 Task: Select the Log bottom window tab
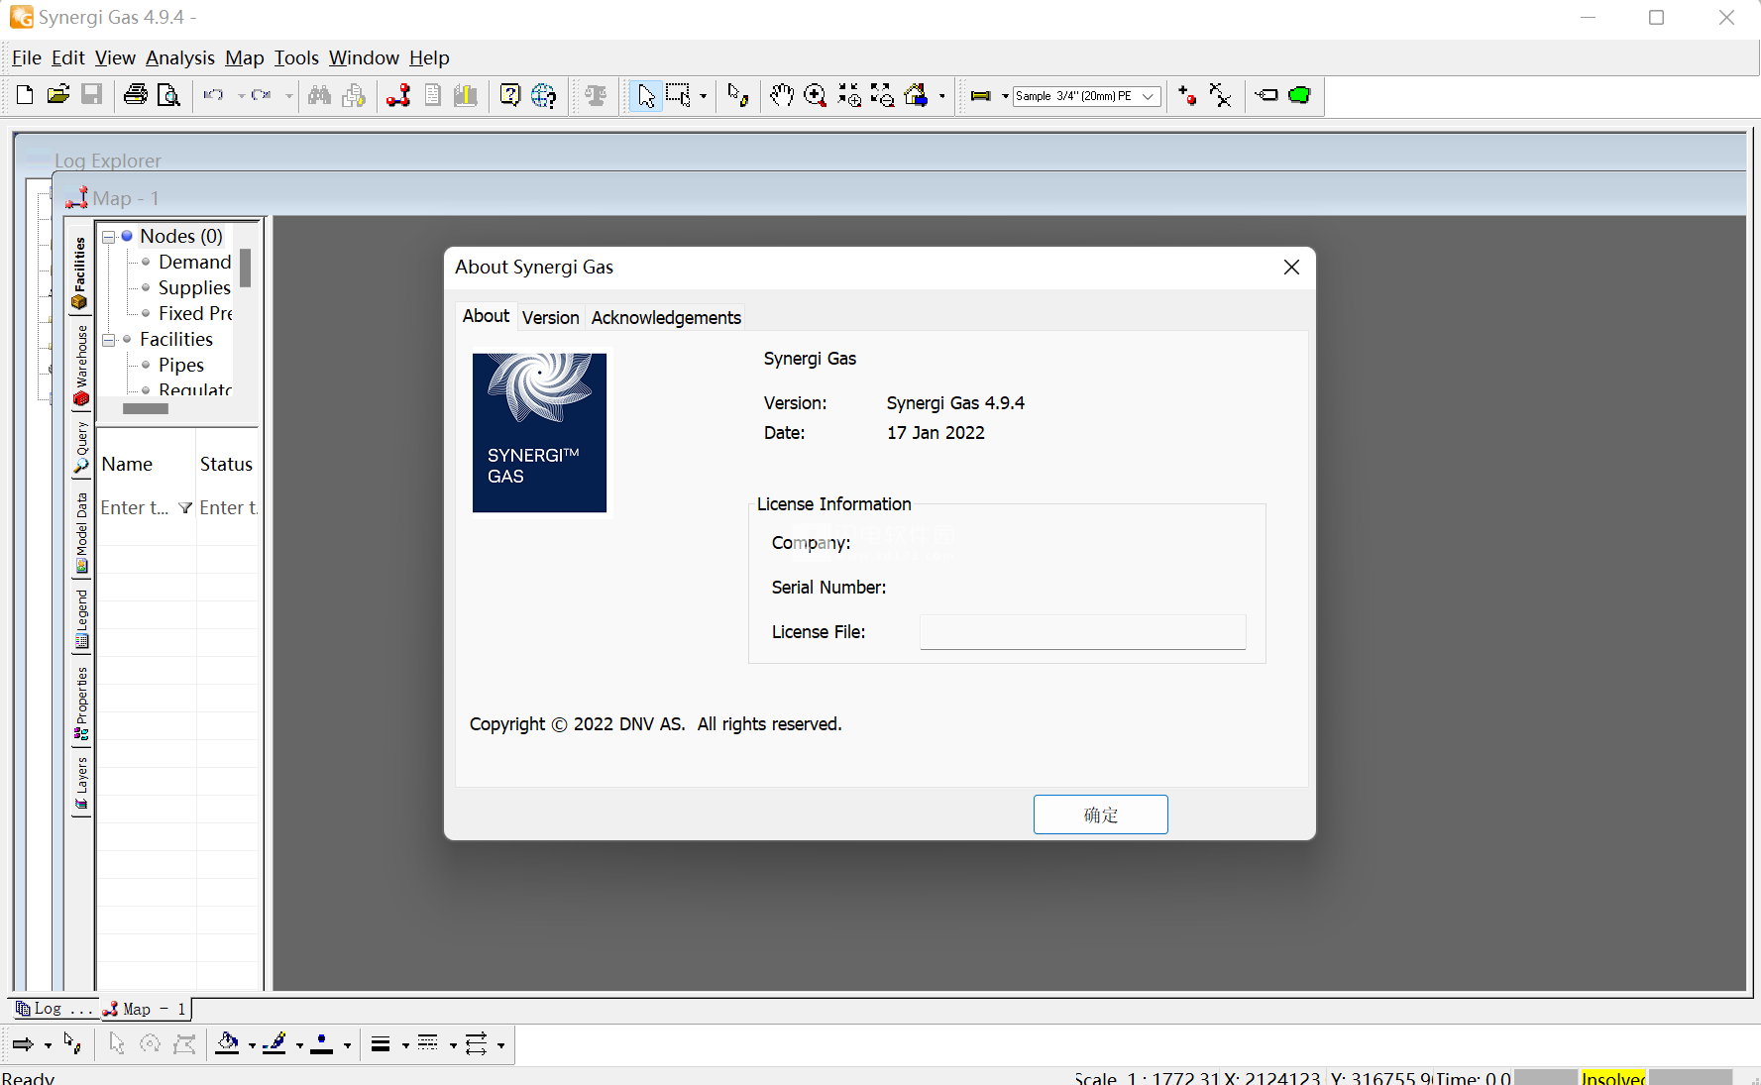pyautogui.click(x=55, y=1009)
